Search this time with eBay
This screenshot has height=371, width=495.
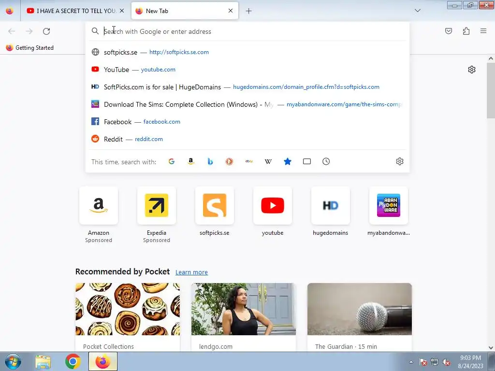[249, 161]
